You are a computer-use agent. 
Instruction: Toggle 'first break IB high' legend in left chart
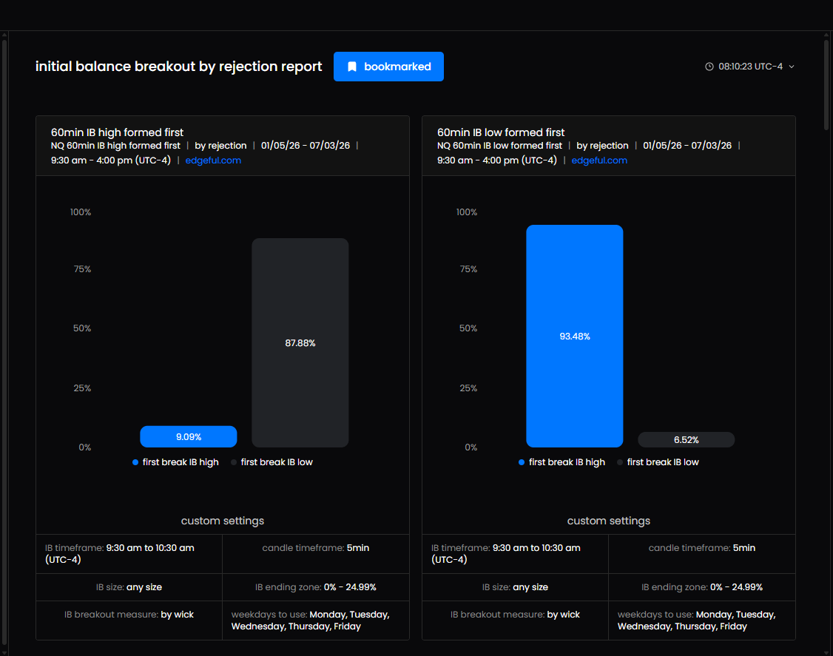coord(175,462)
